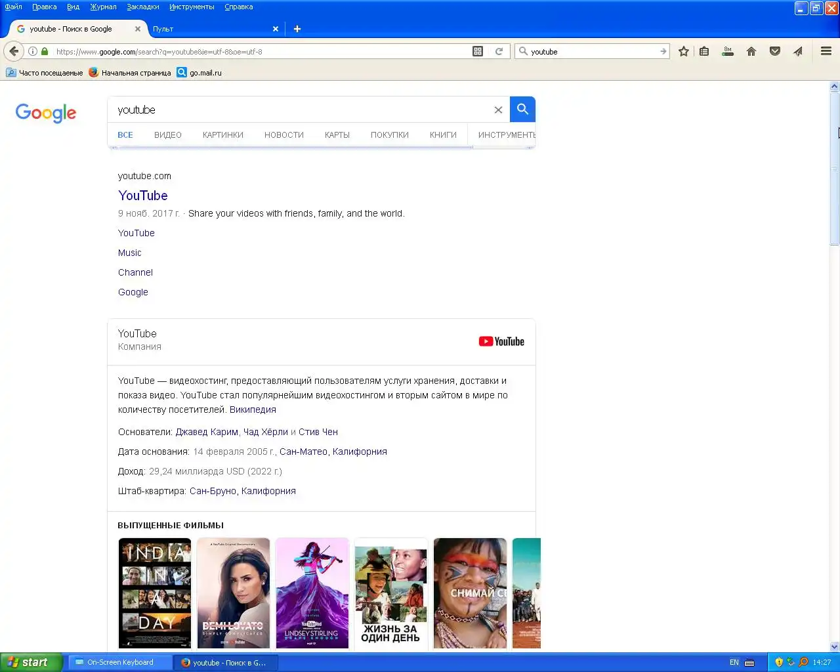Click the blue Google search magnifier button
Viewport: 840px width, 672px height.
pos(522,110)
